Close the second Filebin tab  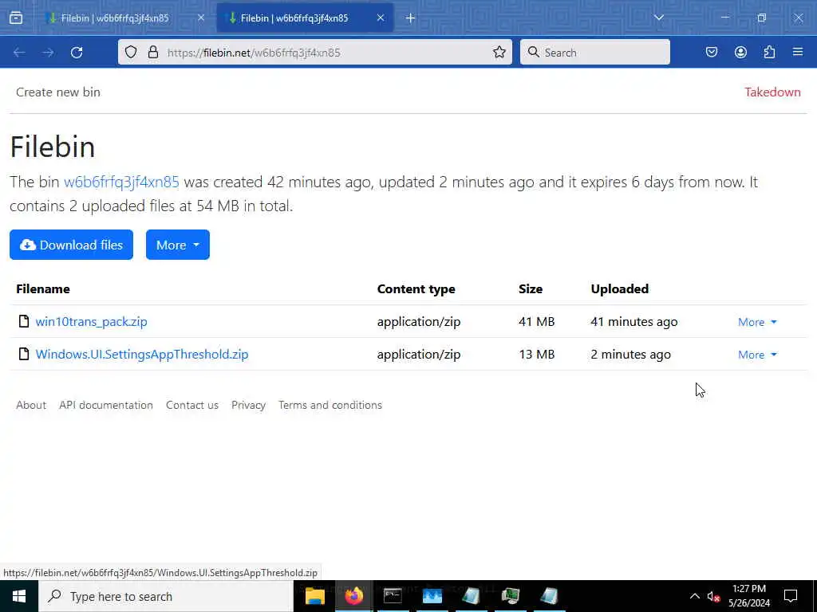pyautogui.click(x=381, y=18)
